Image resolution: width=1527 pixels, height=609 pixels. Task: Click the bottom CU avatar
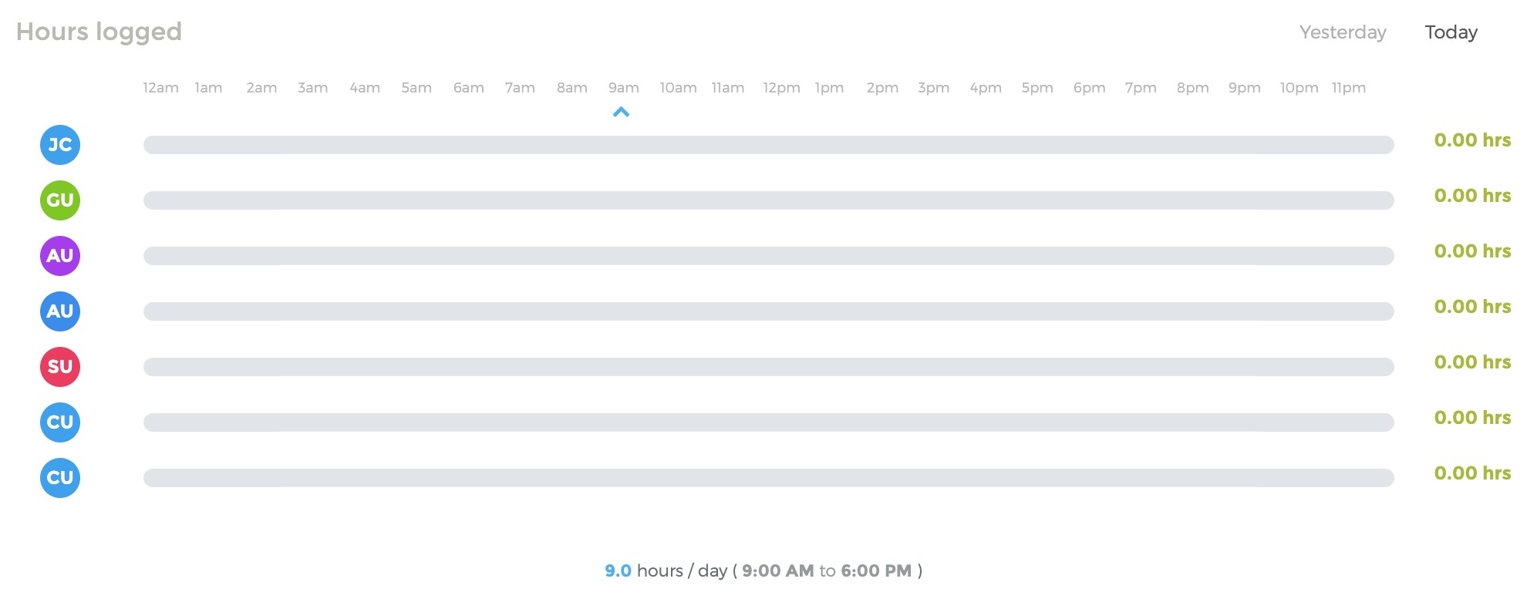[x=60, y=478]
